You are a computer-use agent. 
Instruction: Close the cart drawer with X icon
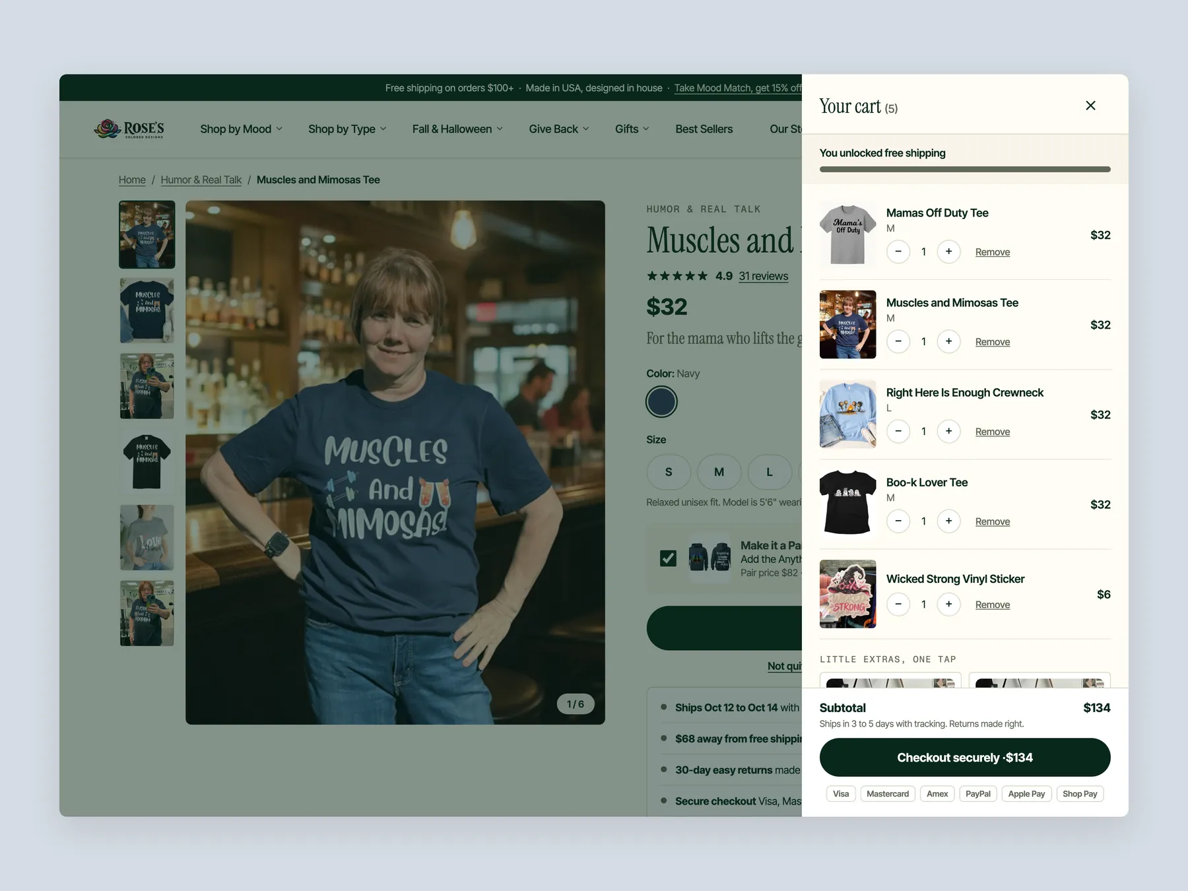[x=1090, y=106]
